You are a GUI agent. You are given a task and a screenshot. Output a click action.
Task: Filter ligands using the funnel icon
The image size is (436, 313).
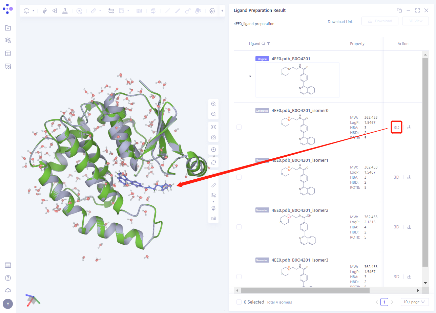click(x=269, y=44)
